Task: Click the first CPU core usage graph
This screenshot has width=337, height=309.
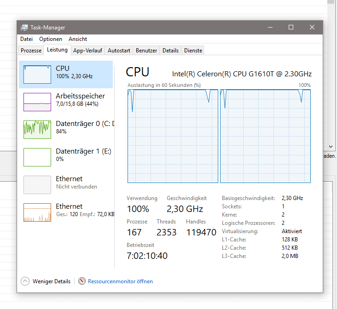Action: 173,136
